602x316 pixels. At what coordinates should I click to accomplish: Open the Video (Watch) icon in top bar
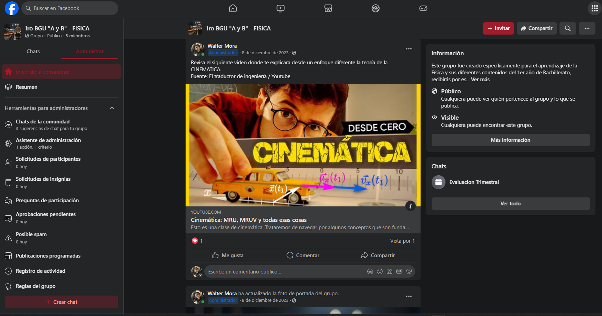pos(281,8)
